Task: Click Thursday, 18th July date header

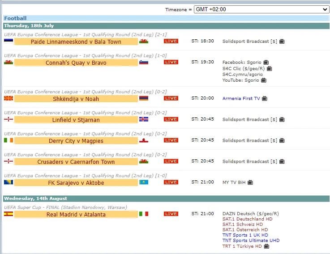Action: [x=166, y=26]
